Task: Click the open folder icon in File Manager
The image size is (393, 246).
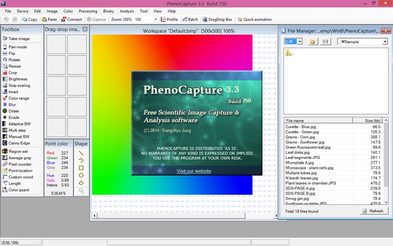Action: pos(312,42)
